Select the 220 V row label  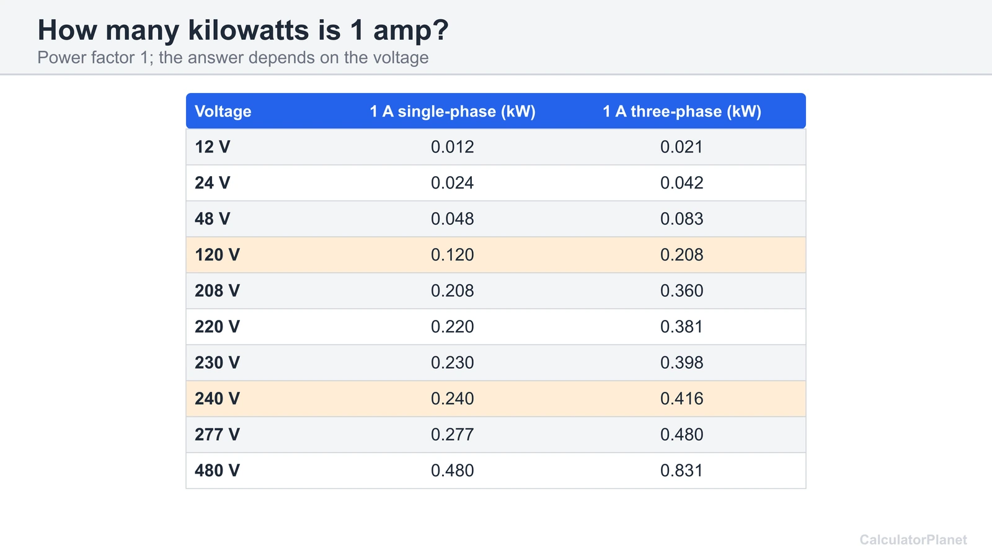click(x=217, y=327)
